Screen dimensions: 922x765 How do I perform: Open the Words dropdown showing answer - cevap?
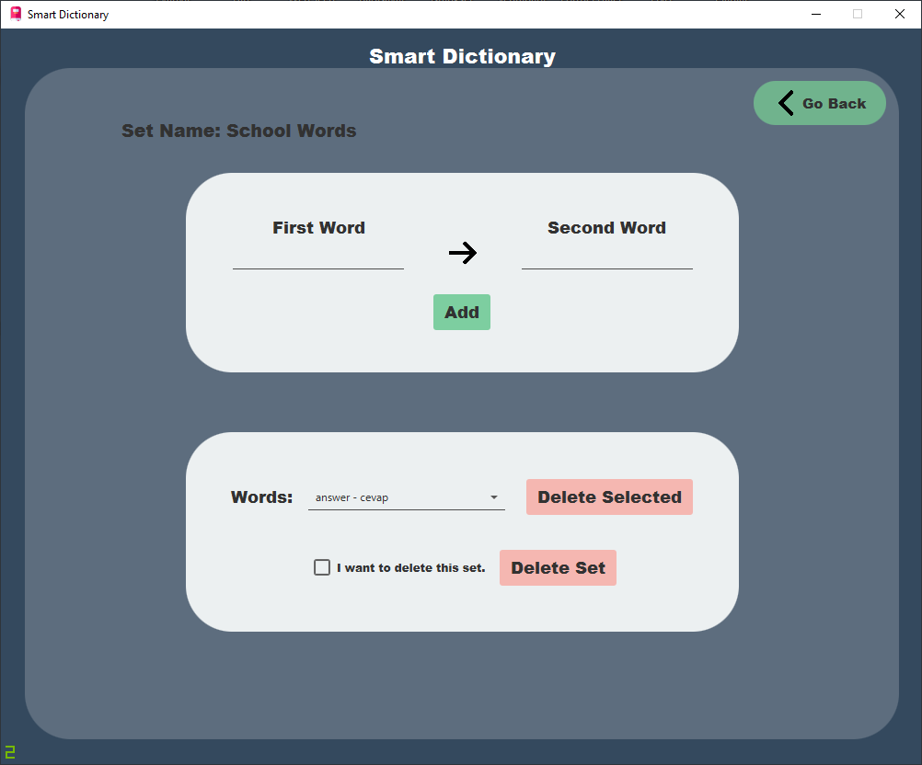(x=407, y=497)
